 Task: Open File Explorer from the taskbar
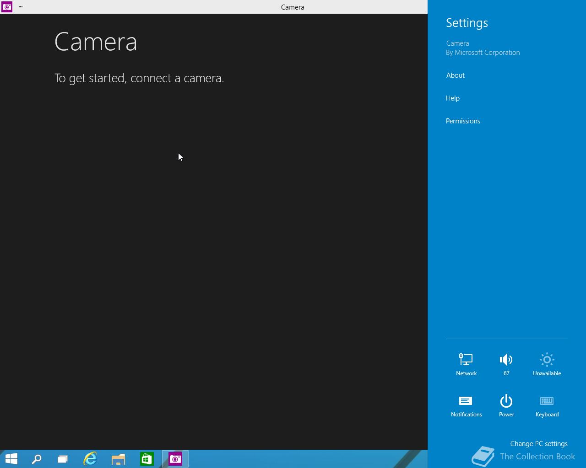click(119, 459)
